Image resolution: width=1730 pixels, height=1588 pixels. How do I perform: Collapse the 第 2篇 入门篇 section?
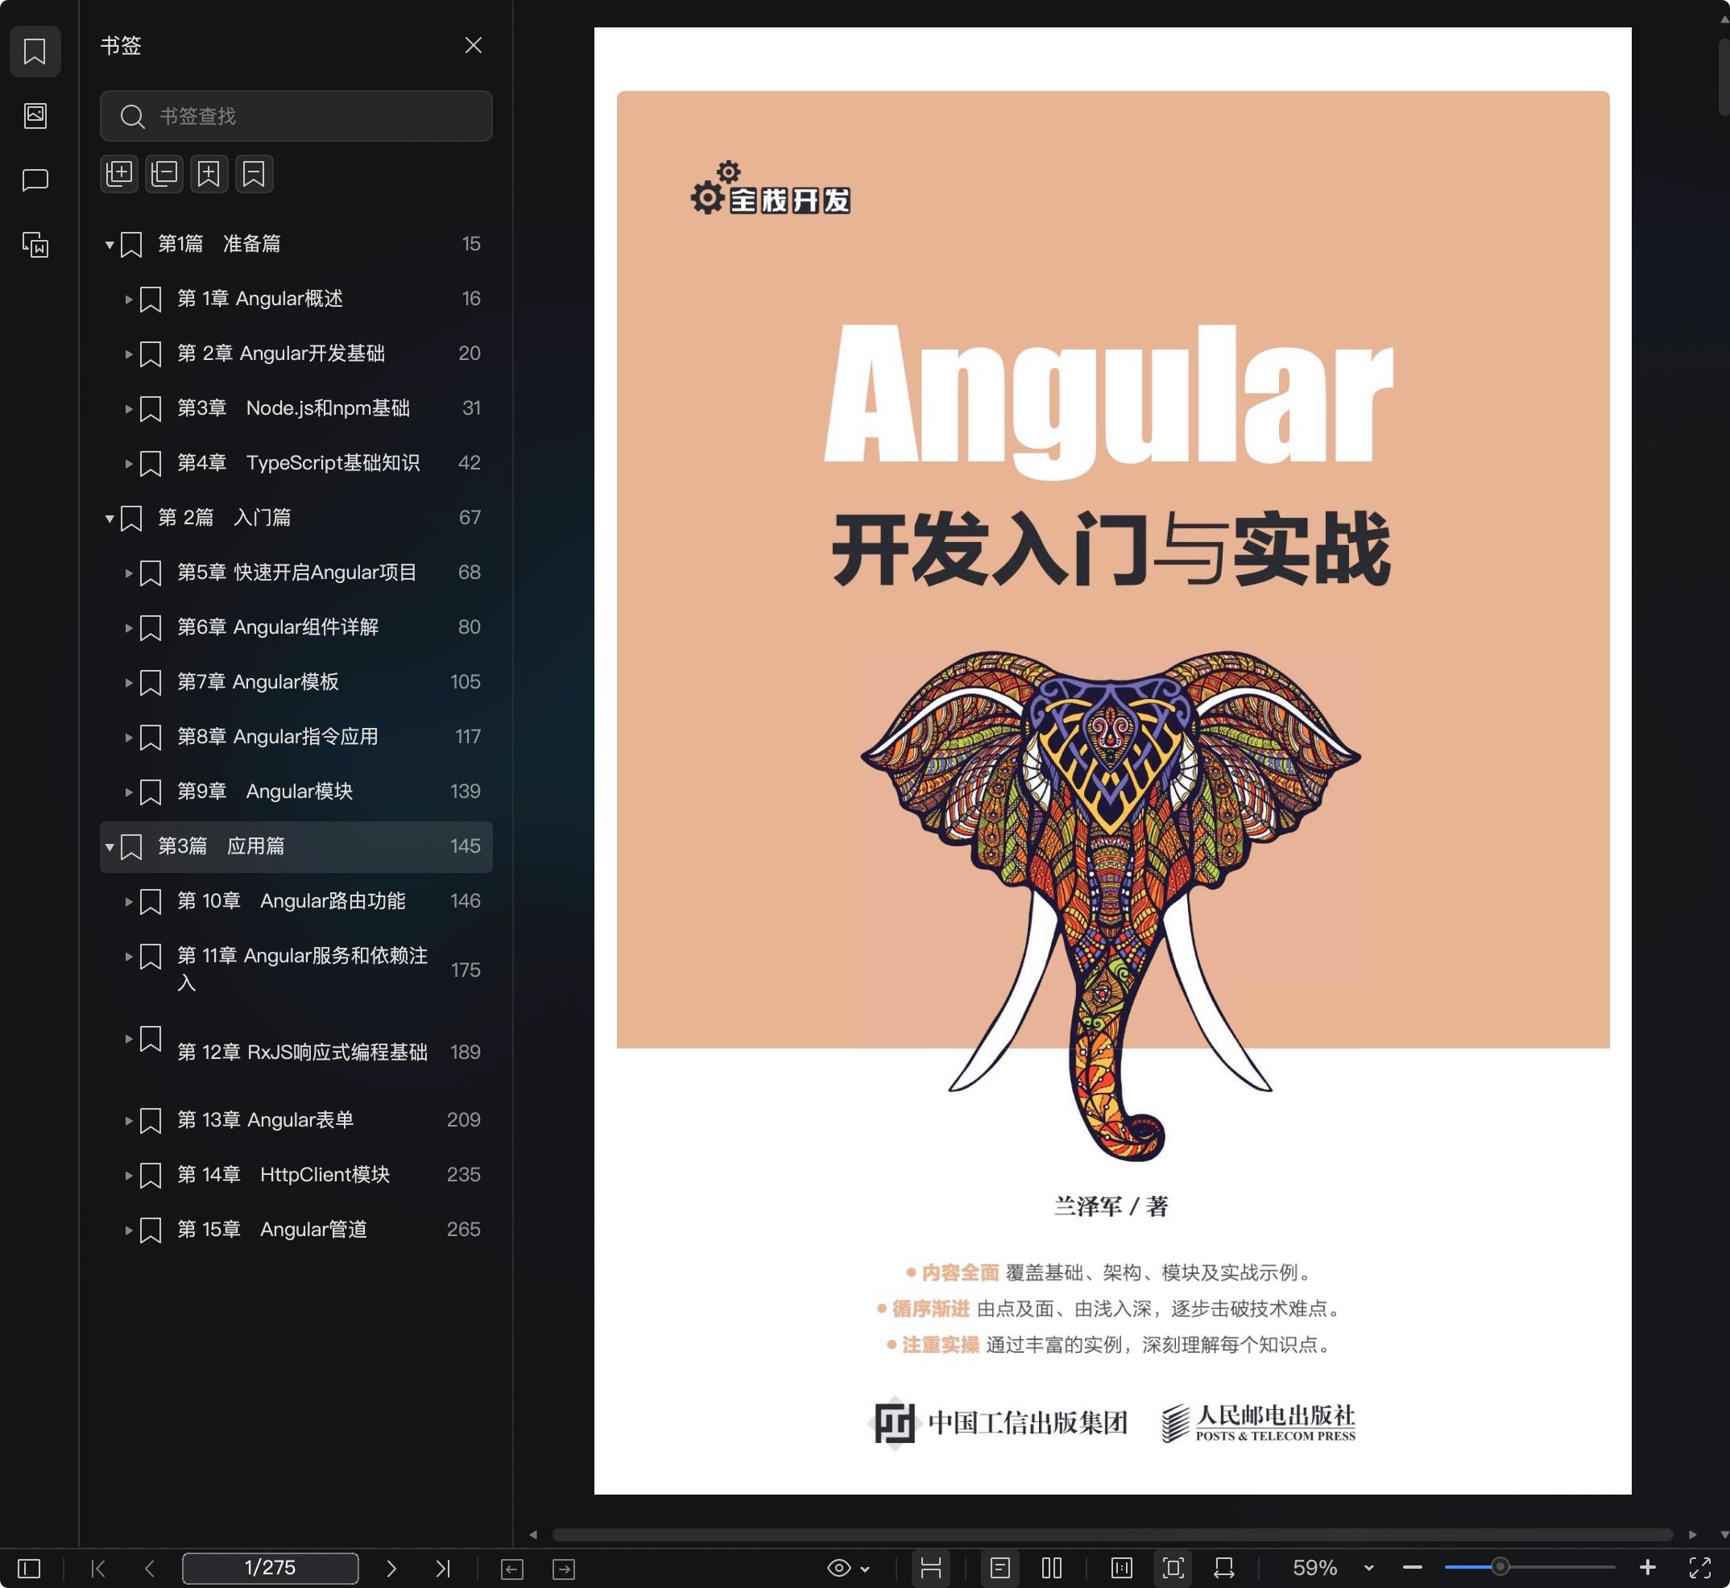click(x=110, y=518)
